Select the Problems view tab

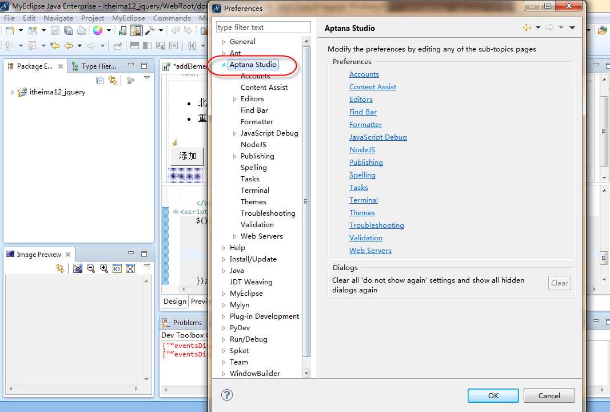click(182, 322)
